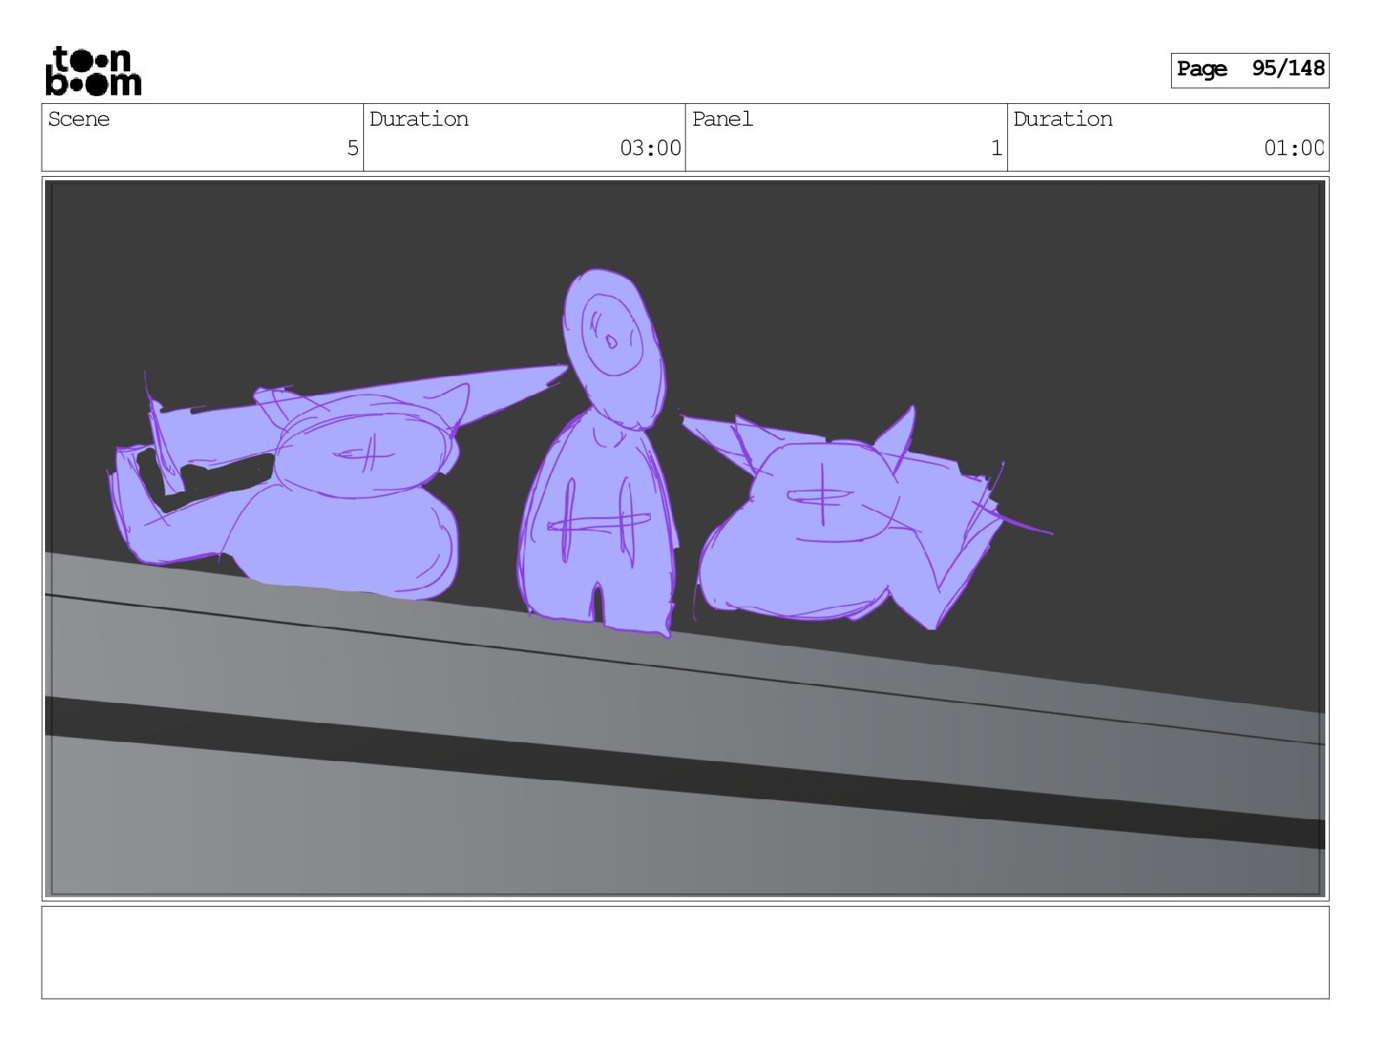
Task: Click the panel duration value 01:00
Action: 1293,148
